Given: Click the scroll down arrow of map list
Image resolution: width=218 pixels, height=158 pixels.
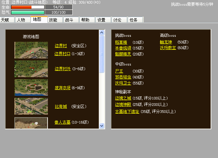Looking at the screenshot, I should (x=102, y=126).
